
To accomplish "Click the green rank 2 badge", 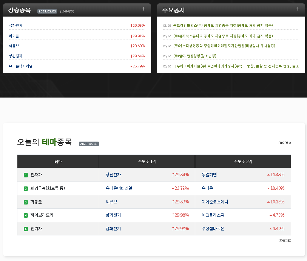I will coord(26,189).
